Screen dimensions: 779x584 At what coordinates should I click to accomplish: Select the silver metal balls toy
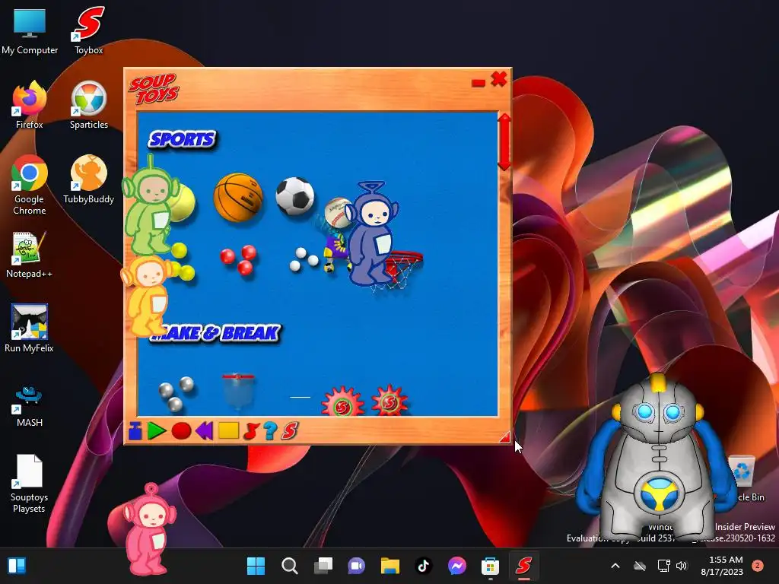pos(176,394)
